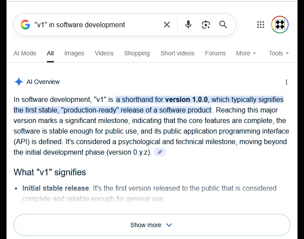The image size is (304, 239).
Task: Clear the search query with X icon
Action: click(x=167, y=25)
